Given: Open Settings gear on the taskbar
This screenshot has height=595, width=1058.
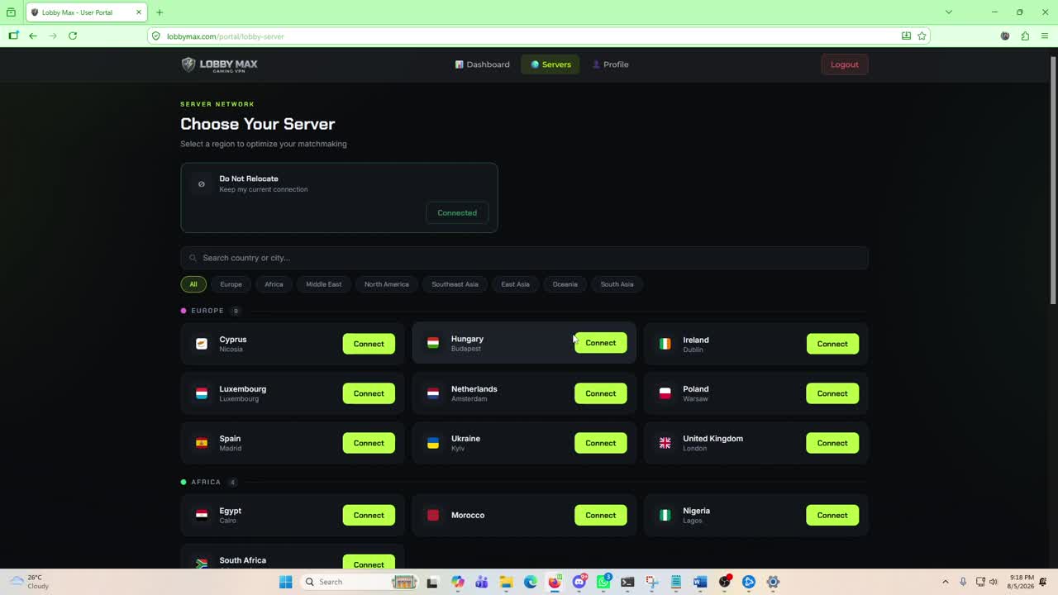Looking at the screenshot, I should pos(773,582).
